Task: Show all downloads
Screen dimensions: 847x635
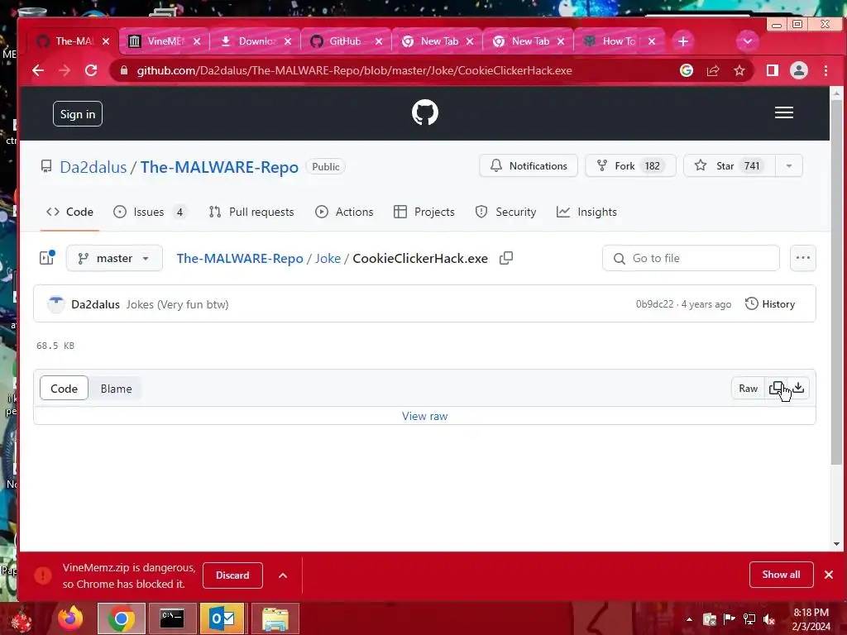Action: click(x=781, y=575)
